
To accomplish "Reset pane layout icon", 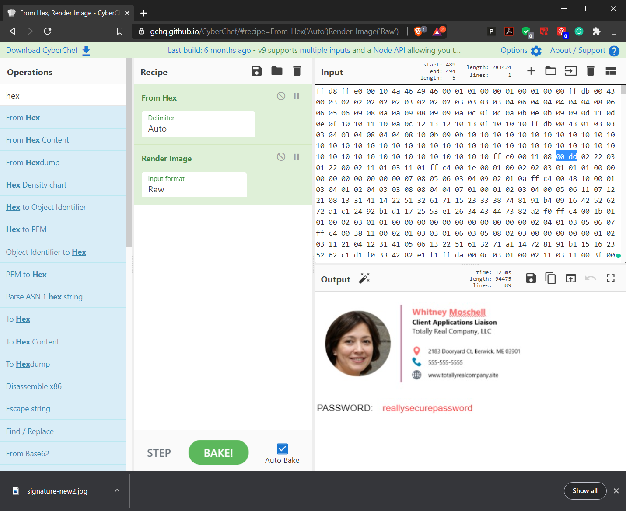I will click(x=611, y=71).
